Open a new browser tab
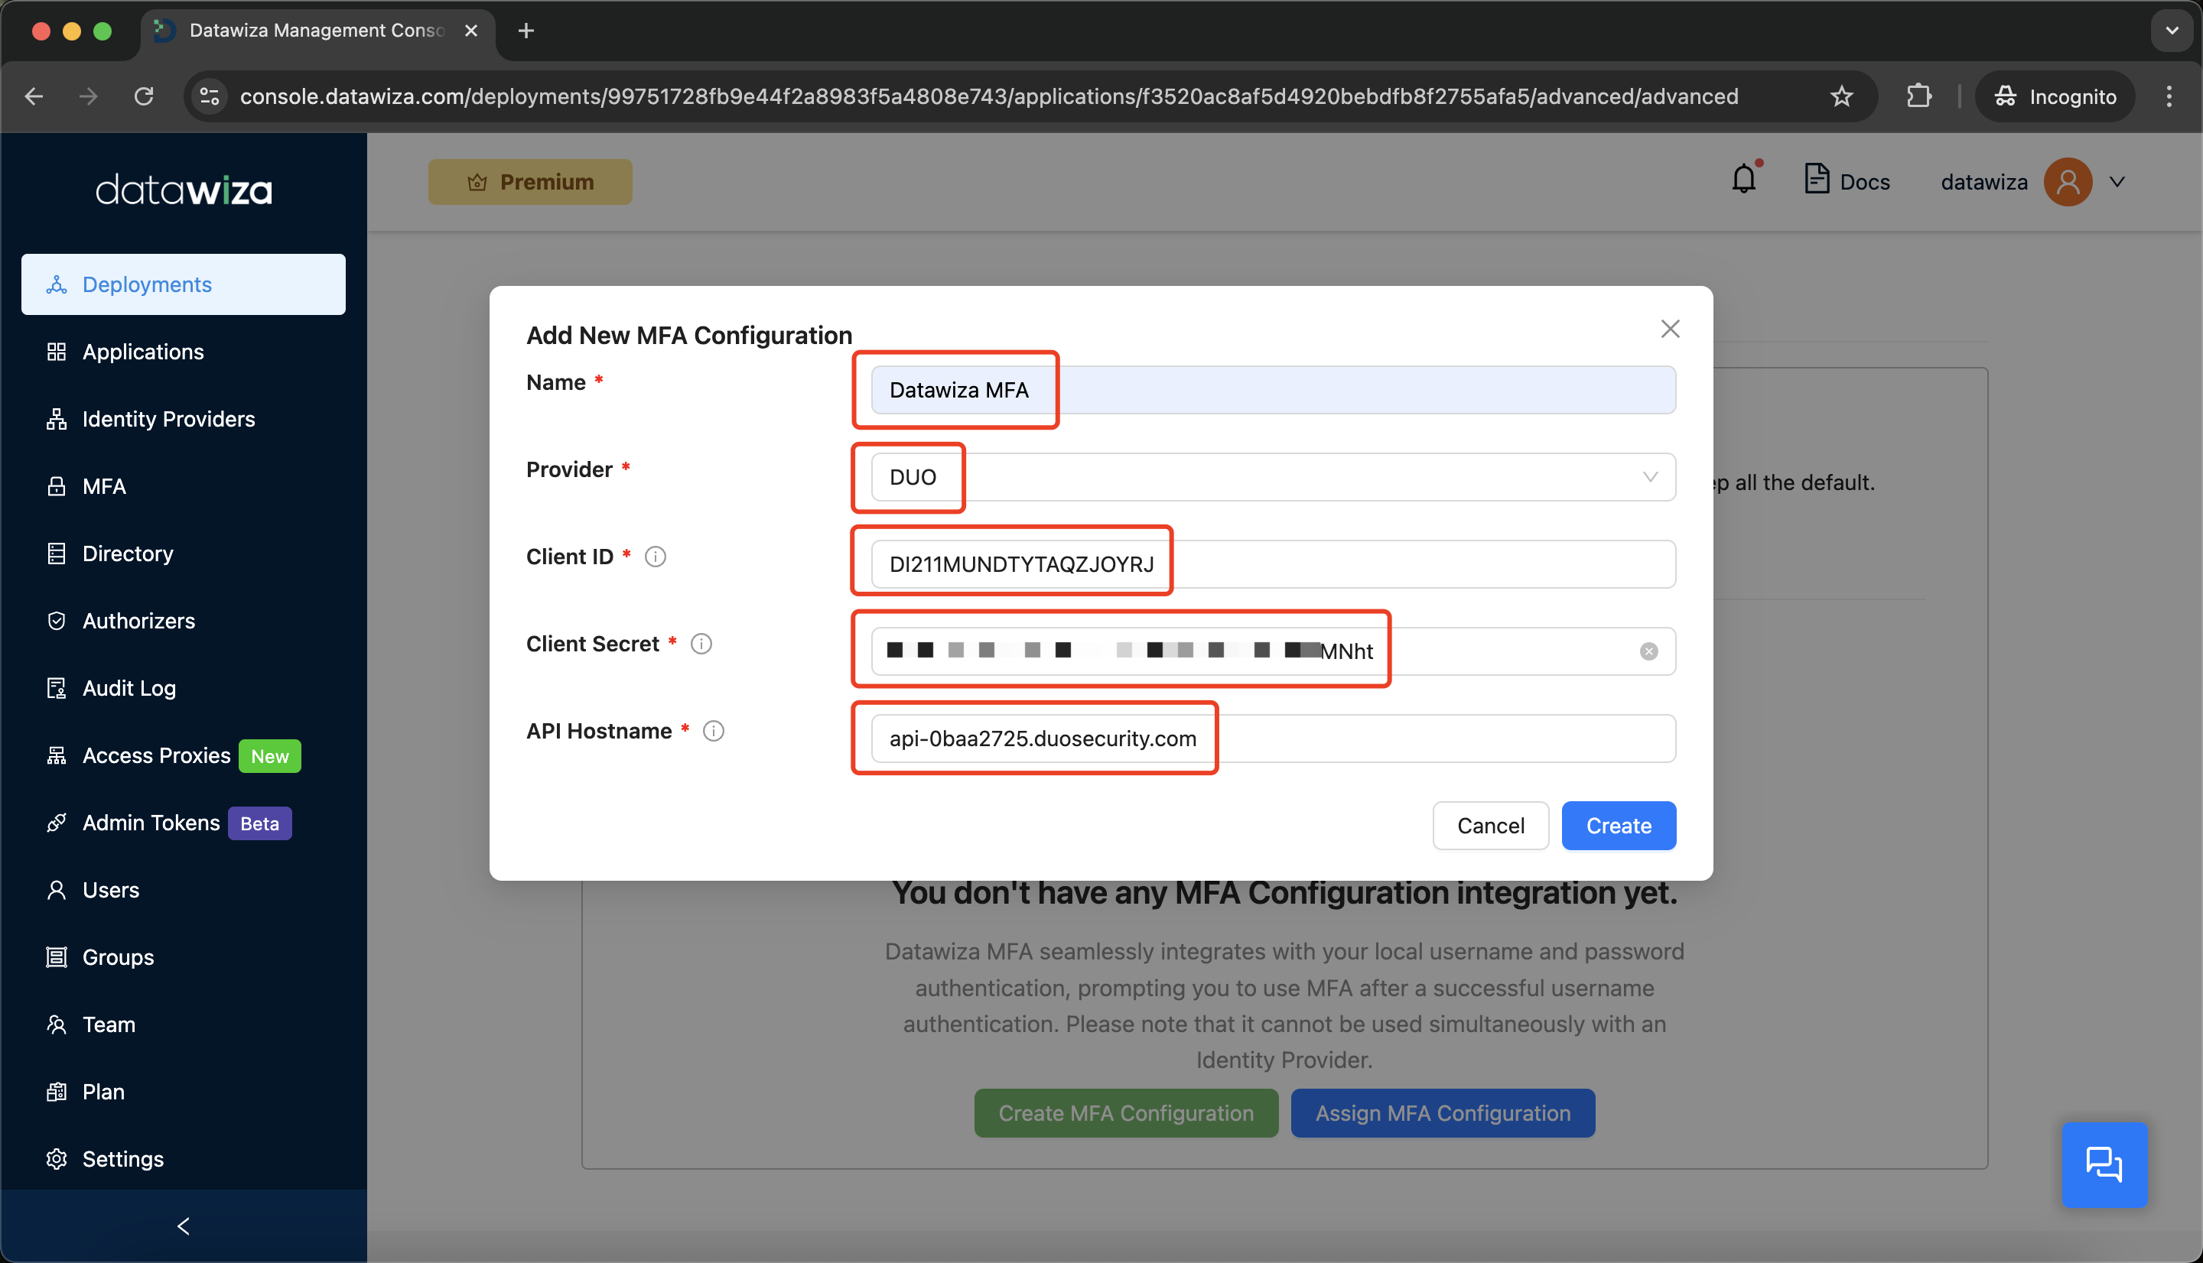Screen dimensions: 2203x1263 [x=526, y=31]
